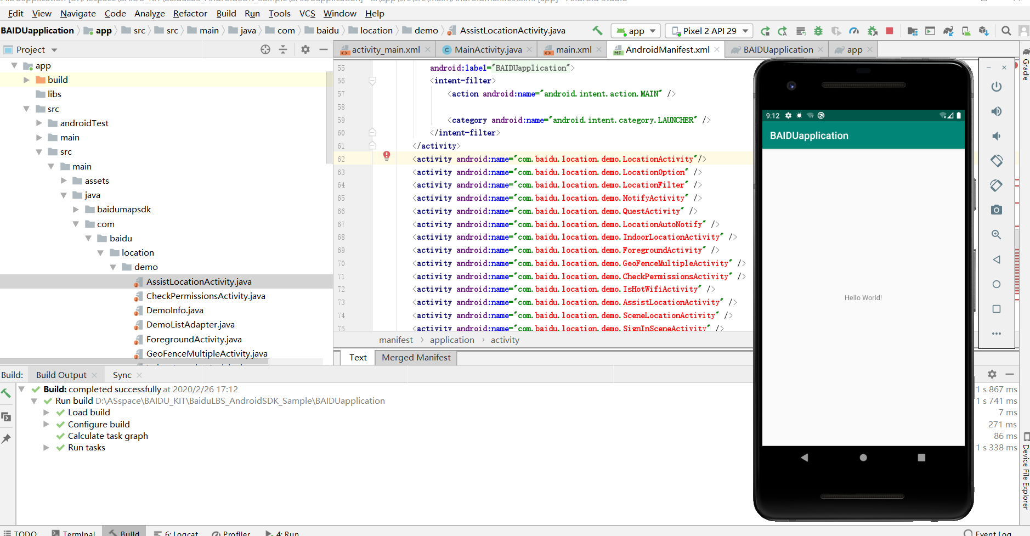Screen dimensions: 1030x536
Task: Open Project Structure toolbar icon
Action: click(x=913, y=31)
